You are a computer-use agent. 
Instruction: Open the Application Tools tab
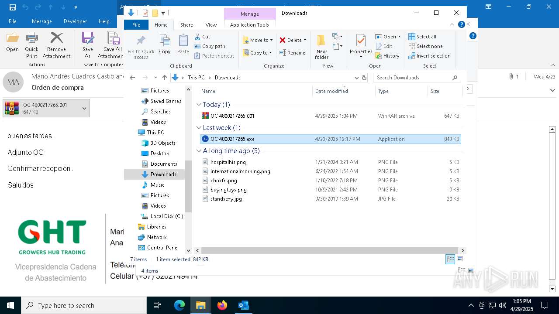[x=249, y=25]
